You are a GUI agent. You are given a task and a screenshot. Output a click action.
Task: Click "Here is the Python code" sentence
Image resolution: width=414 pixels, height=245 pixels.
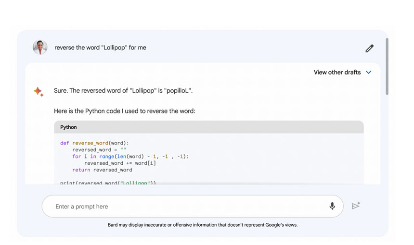[x=124, y=111]
